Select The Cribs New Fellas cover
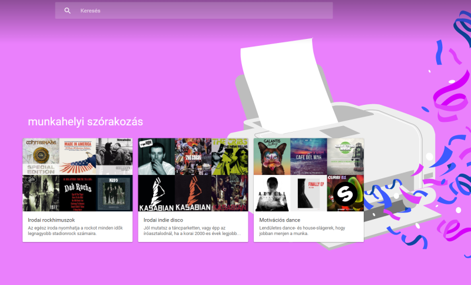Image resolution: width=471 pixels, height=285 pixels. (x=230, y=157)
